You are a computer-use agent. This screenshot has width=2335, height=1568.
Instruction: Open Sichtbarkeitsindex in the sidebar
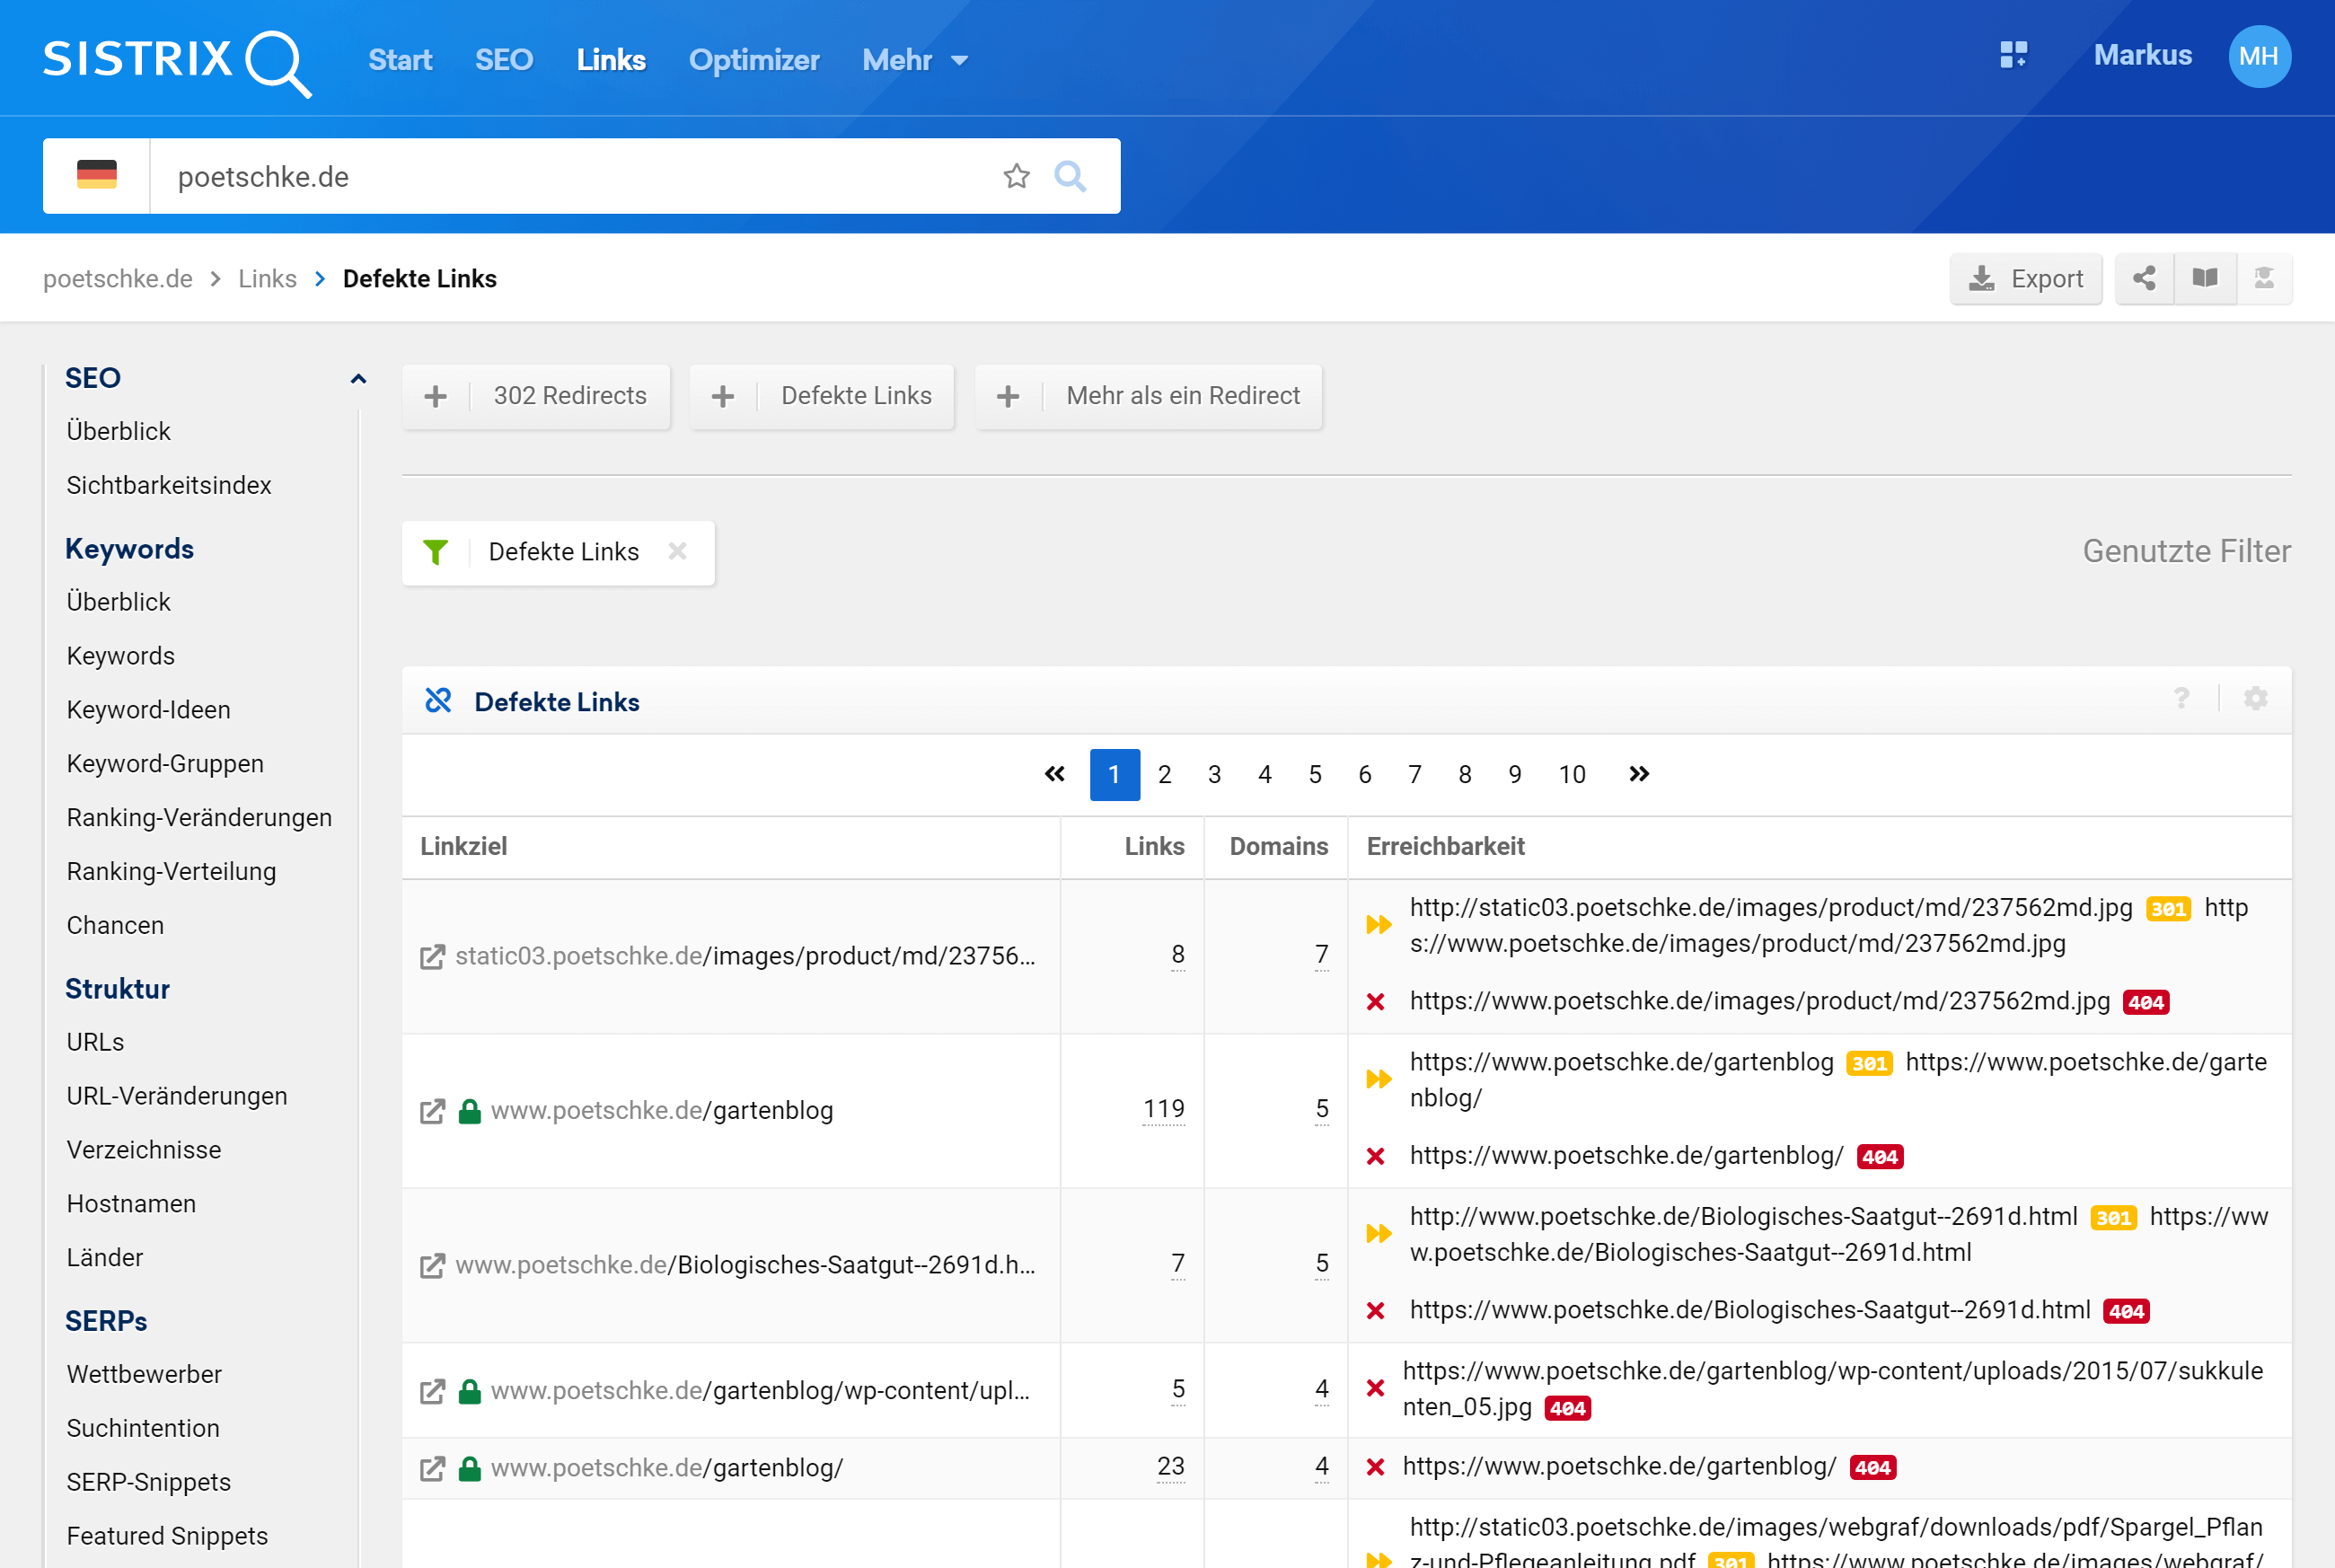(169, 485)
